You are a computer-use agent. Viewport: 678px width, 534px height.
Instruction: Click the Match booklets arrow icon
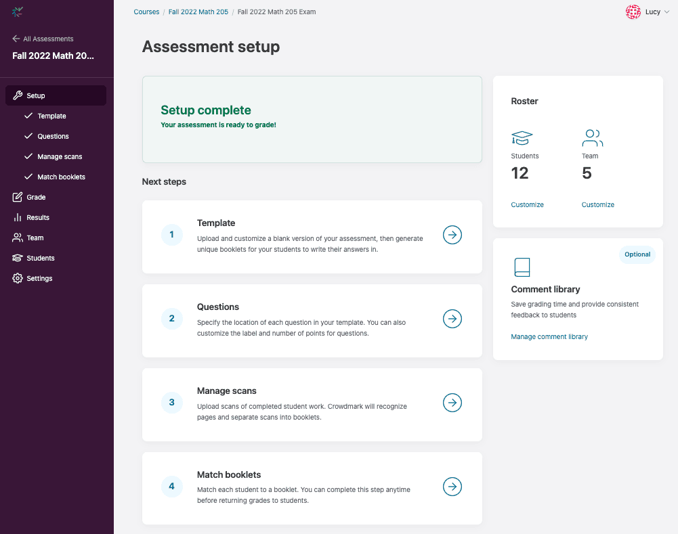(x=452, y=487)
